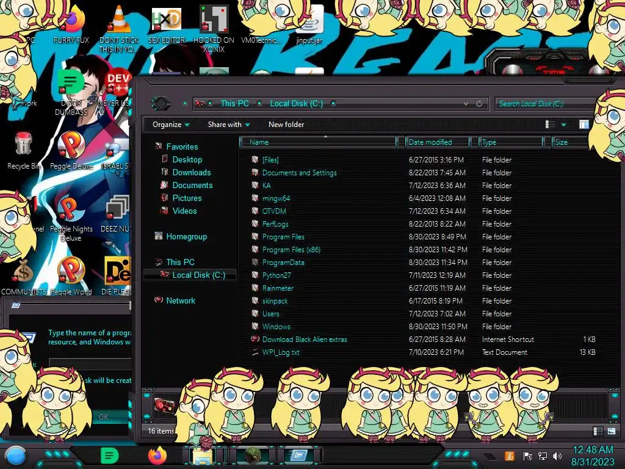The image size is (625, 469).
Task: Expand the address bar history dropdown
Action: (x=466, y=104)
